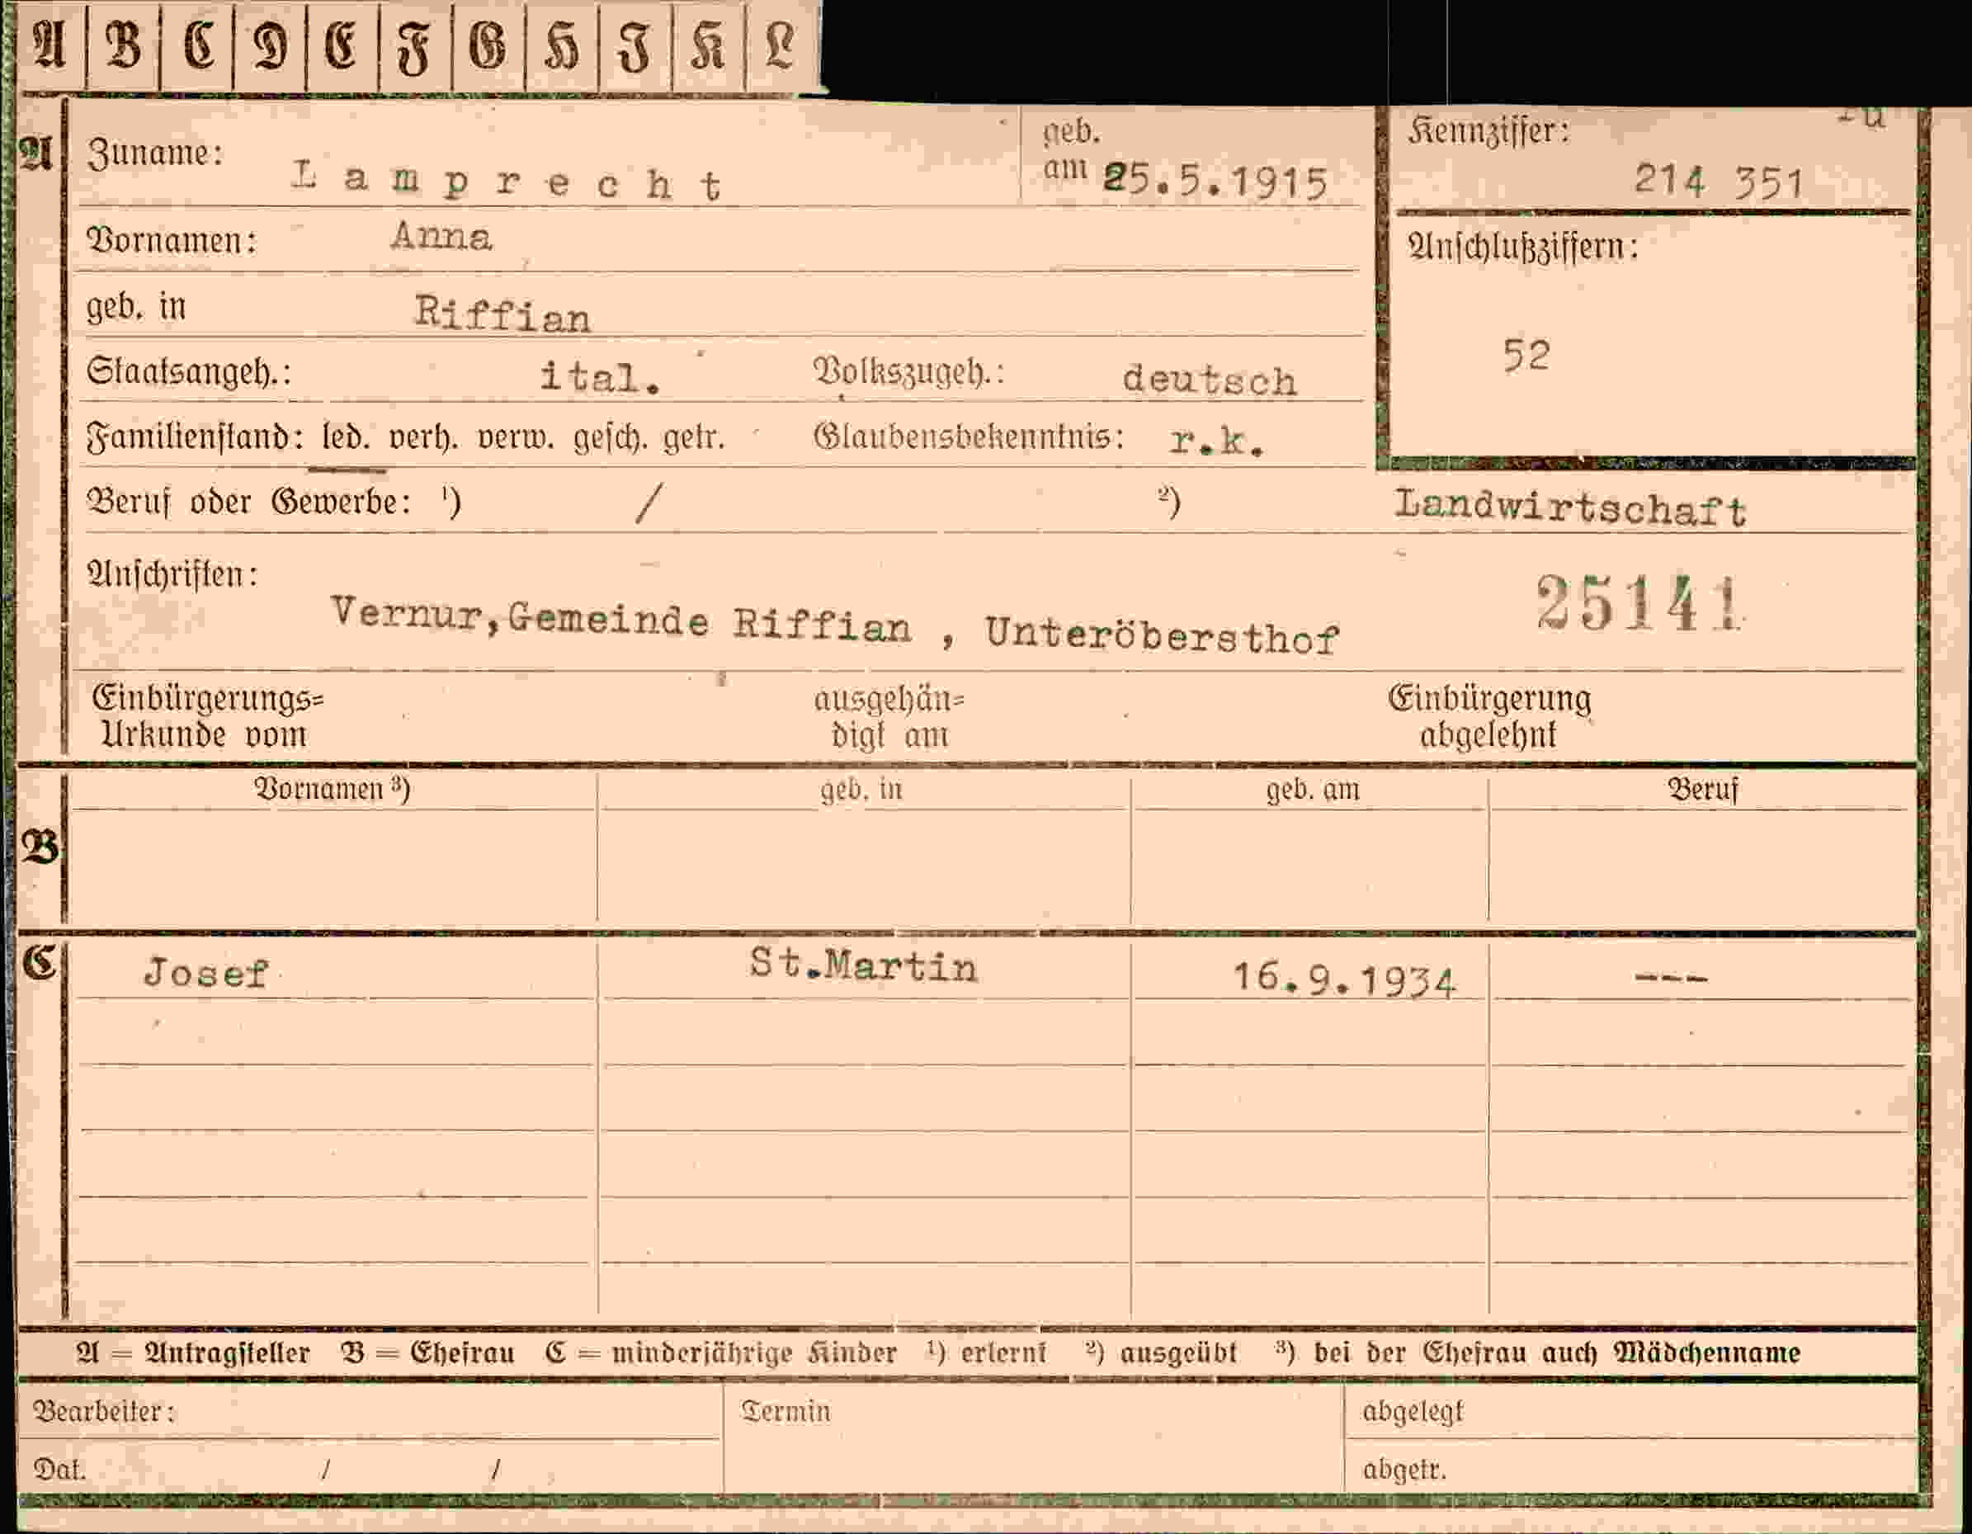Select the index tab letter B

point(124,45)
